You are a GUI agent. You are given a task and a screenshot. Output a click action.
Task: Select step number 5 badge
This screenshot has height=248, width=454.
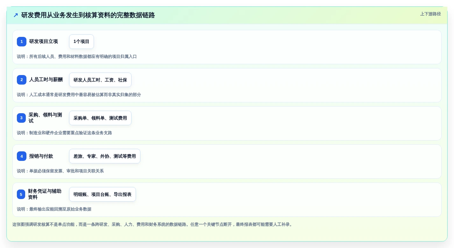(21, 194)
